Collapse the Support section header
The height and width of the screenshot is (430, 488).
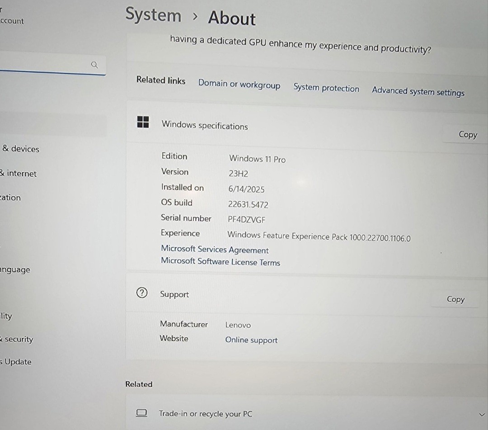pos(306,295)
